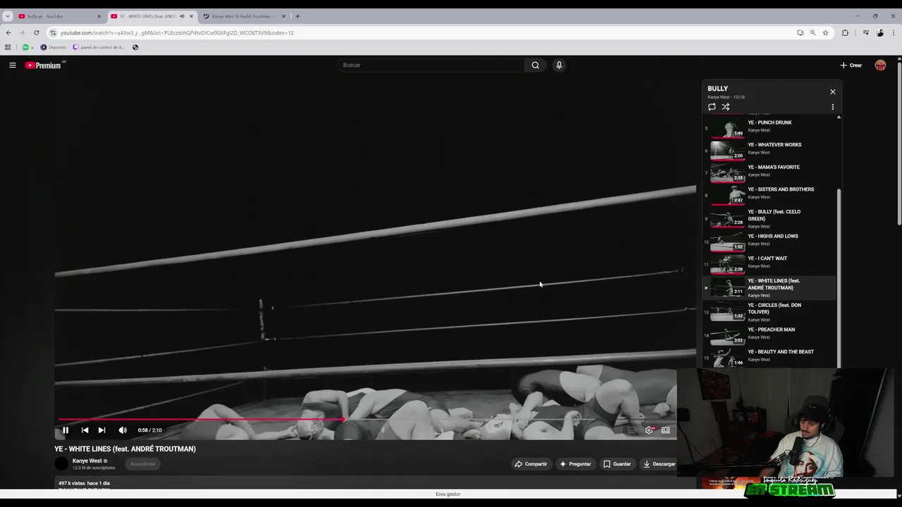This screenshot has height=507, width=902.
Task: Play YE - BEAUTY AND THE BEAST
Action: coord(770,356)
